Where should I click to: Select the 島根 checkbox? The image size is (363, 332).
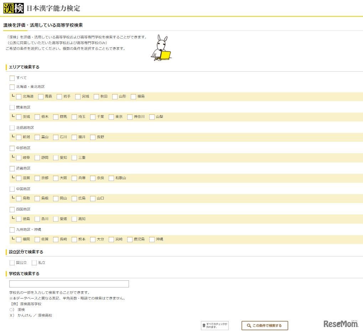point(37,199)
